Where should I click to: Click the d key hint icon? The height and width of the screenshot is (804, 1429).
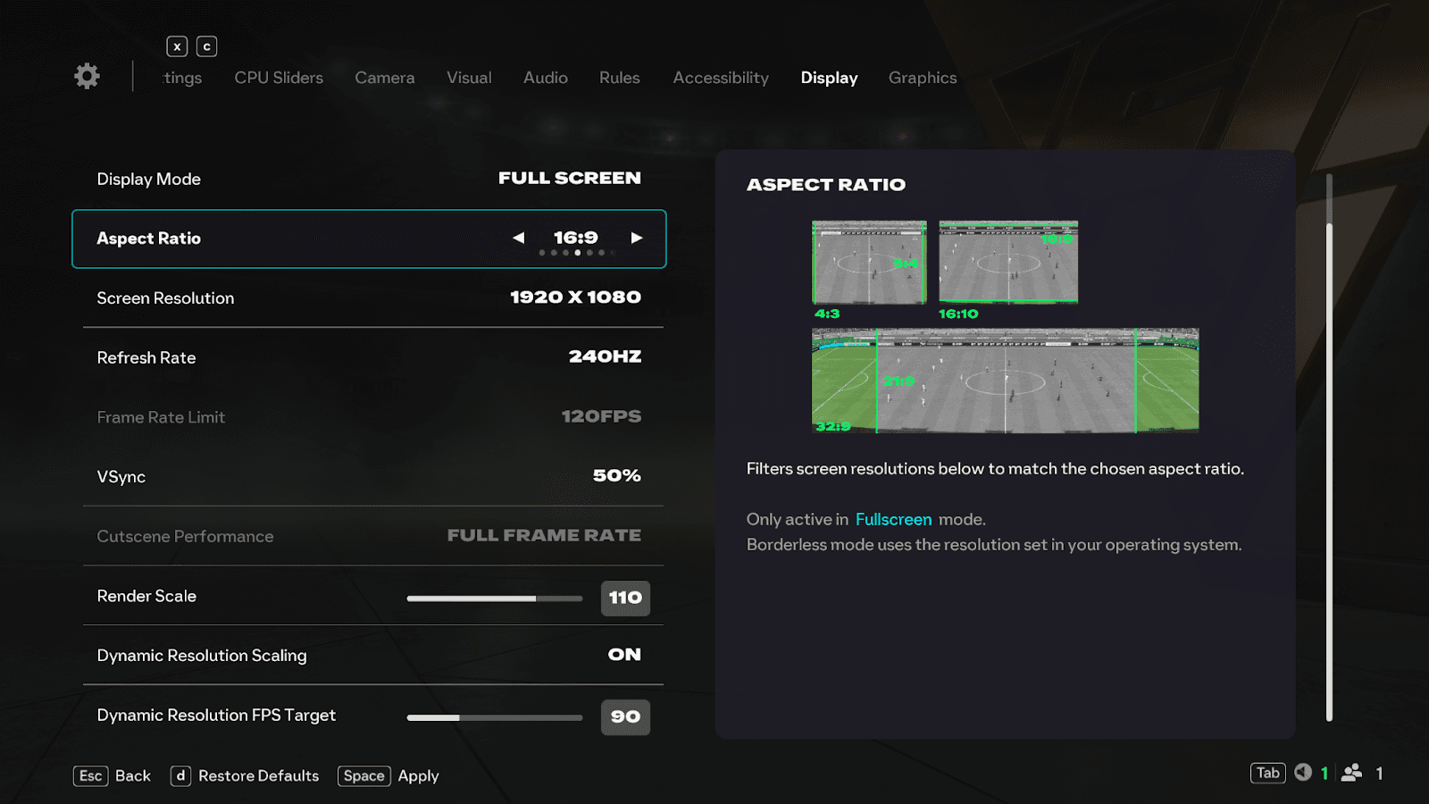click(180, 775)
